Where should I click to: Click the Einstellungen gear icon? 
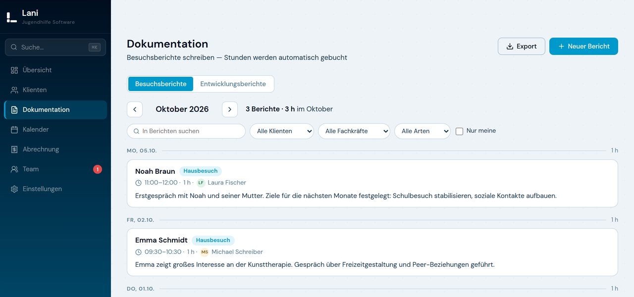[x=14, y=189]
